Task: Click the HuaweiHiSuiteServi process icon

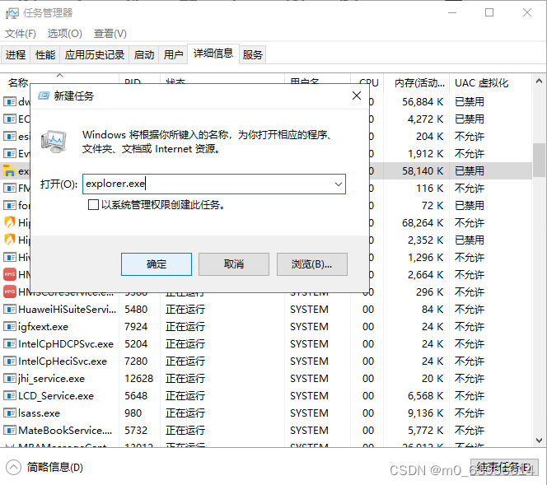Action: coord(10,309)
